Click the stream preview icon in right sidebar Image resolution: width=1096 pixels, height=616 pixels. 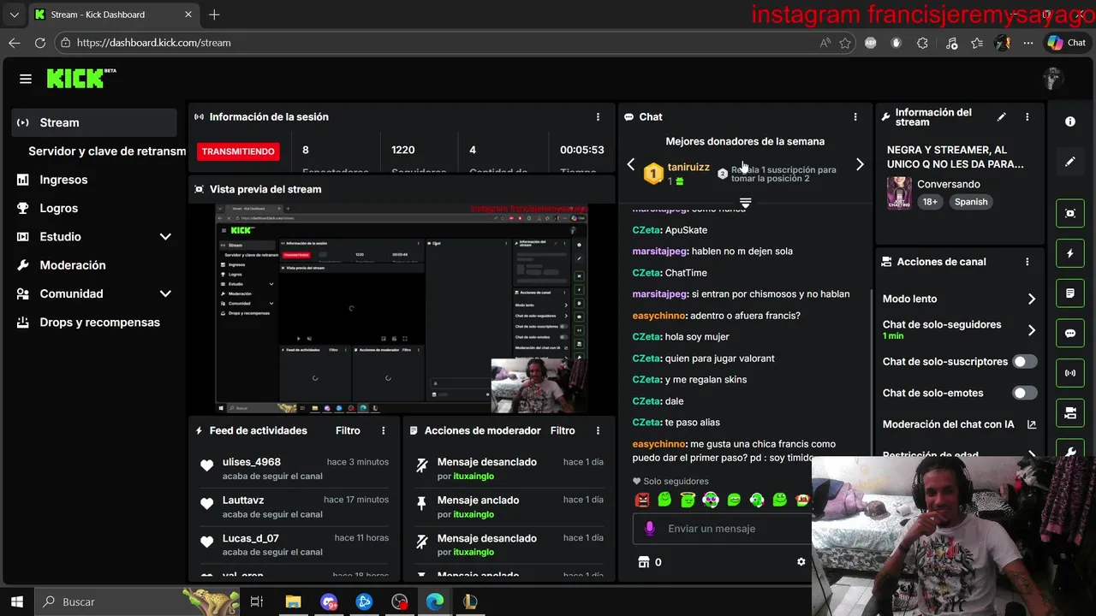pos(1070,213)
